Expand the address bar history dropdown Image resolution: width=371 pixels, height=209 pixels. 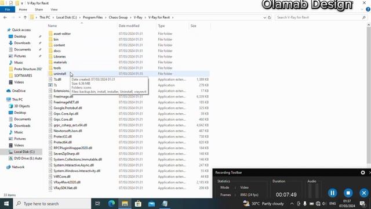[264, 17]
